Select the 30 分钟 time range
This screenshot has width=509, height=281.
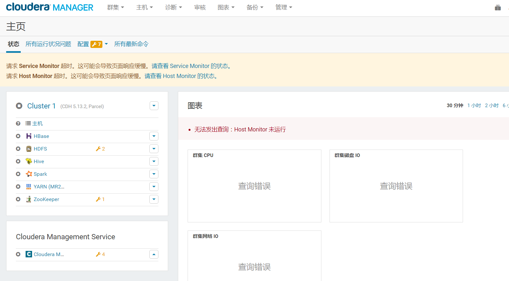pos(455,106)
